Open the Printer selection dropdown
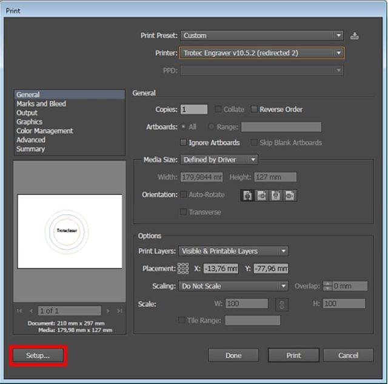388x384 pixels. click(262, 53)
